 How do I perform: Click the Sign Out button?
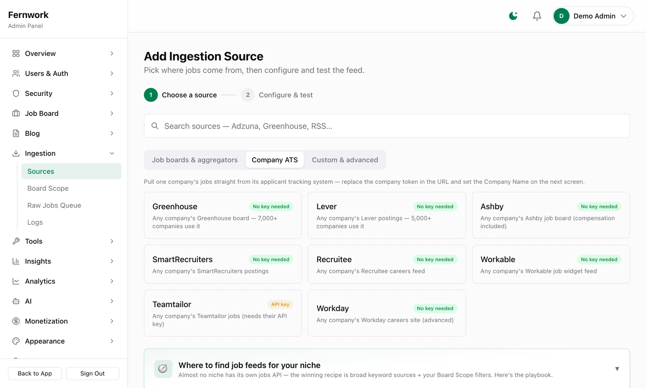click(x=92, y=374)
